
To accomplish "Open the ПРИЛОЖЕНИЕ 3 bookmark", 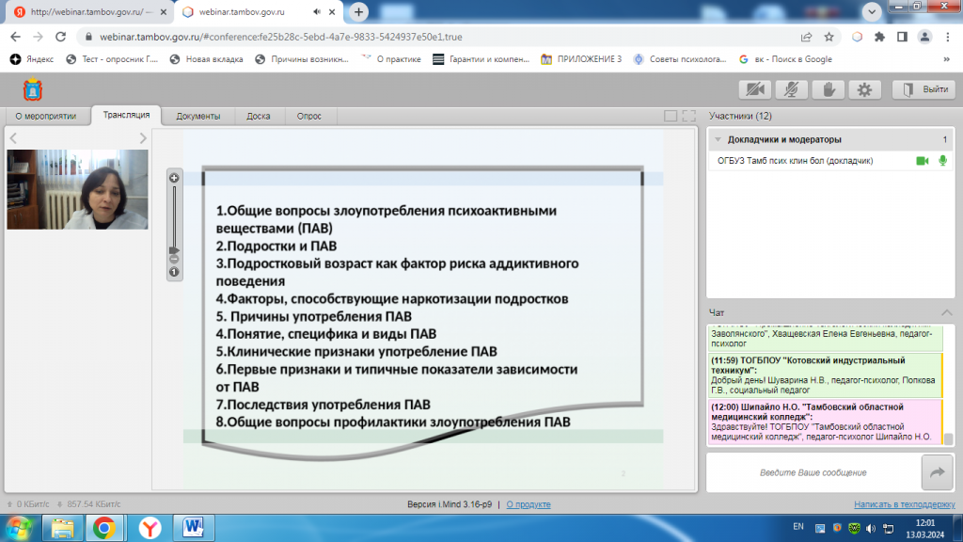I will pos(581,59).
